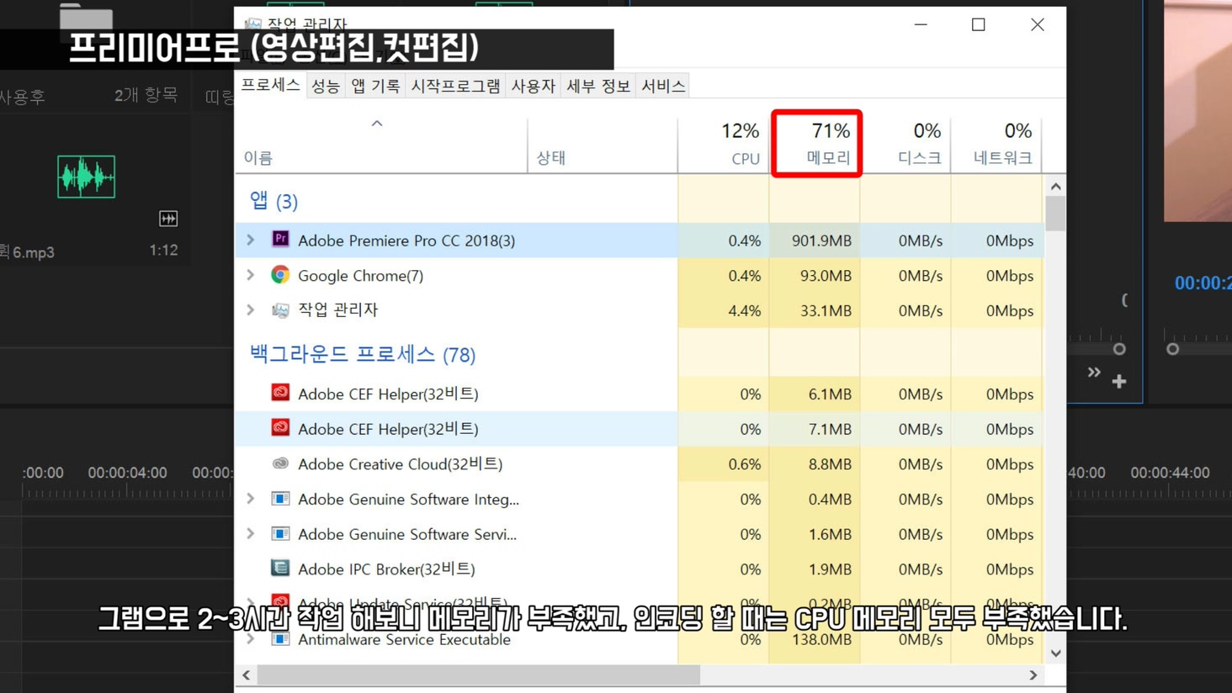This screenshot has height=693, width=1232.
Task: Click the 2개 항목 label in Premiere
Action: point(146,95)
